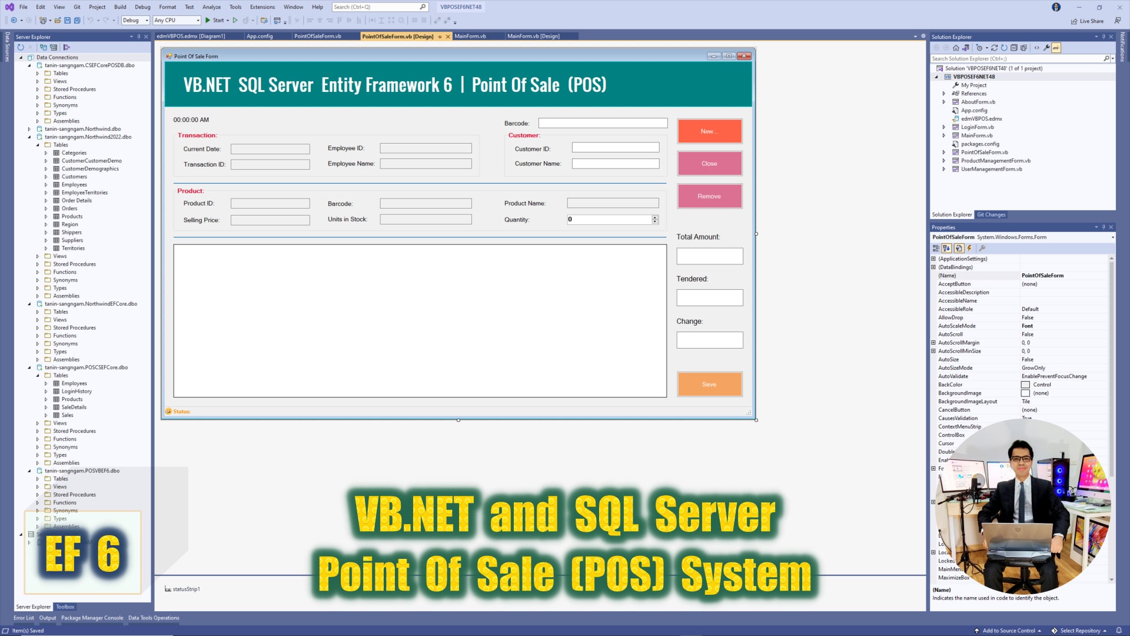Screen dimensions: 1130x636
Task: Toggle the Properties view button in Properties panel
Action: tap(959, 249)
